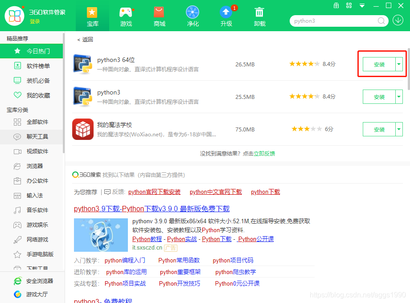
Task: Open 游戏大厅 at sidebar bottom
Action: click(31, 295)
